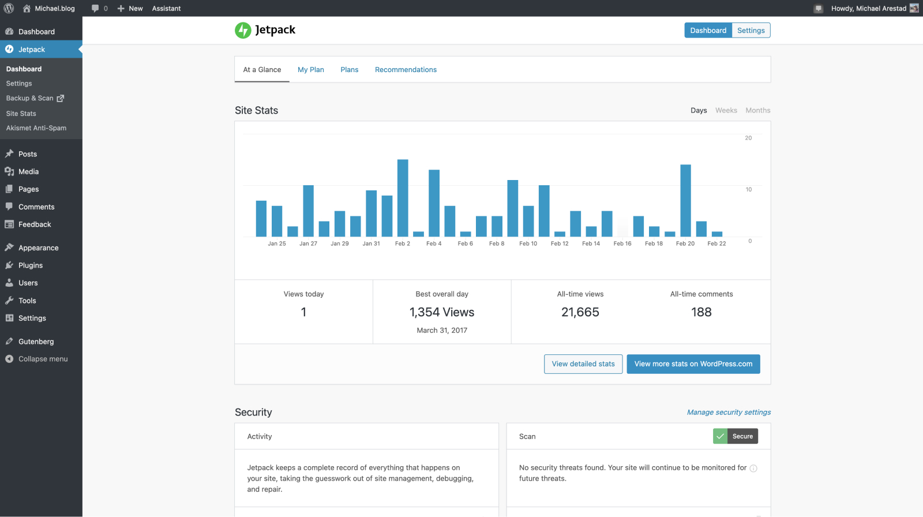Open notifications icon in admin bar
Screen dimensions: 923x517
(x=818, y=9)
